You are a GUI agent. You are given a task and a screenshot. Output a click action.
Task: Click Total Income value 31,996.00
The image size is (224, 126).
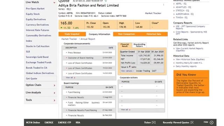tap(159, 55)
